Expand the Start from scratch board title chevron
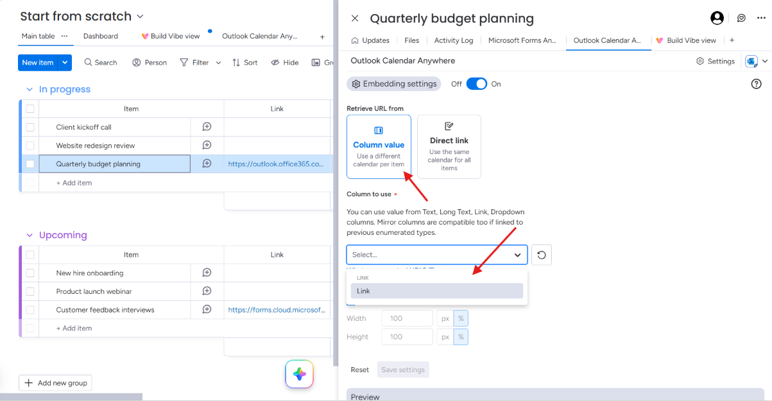 click(141, 17)
